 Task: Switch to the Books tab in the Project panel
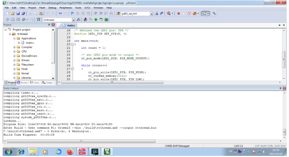point(22,82)
